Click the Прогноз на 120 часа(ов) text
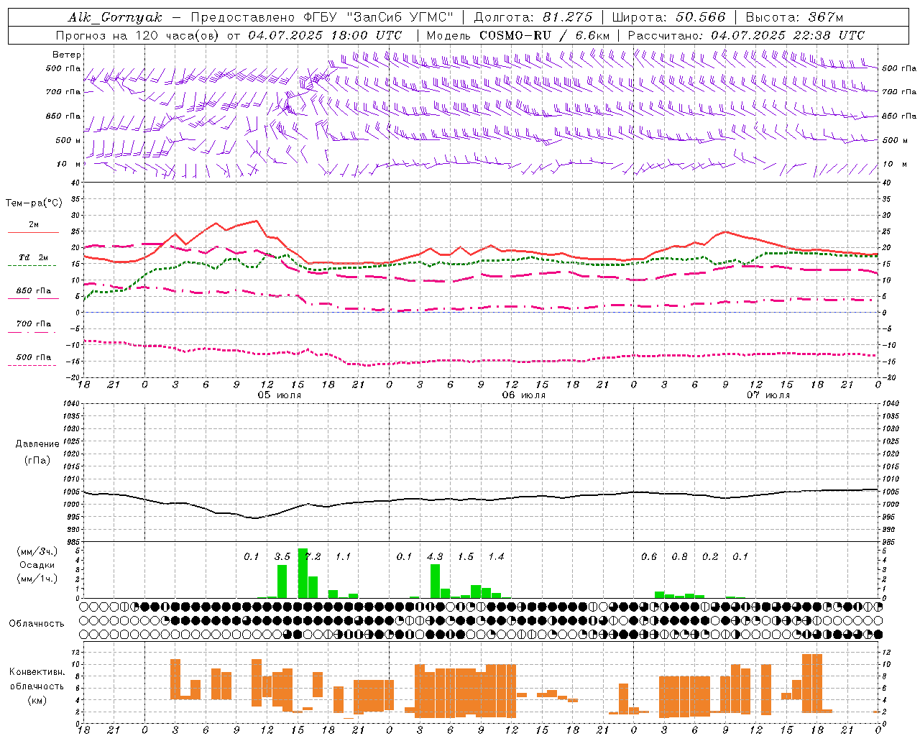 (139, 35)
